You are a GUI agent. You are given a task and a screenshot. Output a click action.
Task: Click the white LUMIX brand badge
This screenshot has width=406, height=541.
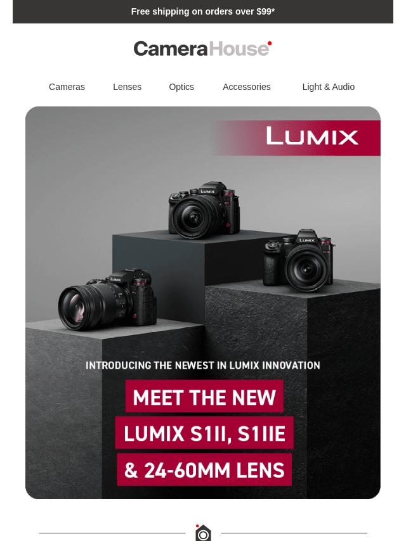312,136
